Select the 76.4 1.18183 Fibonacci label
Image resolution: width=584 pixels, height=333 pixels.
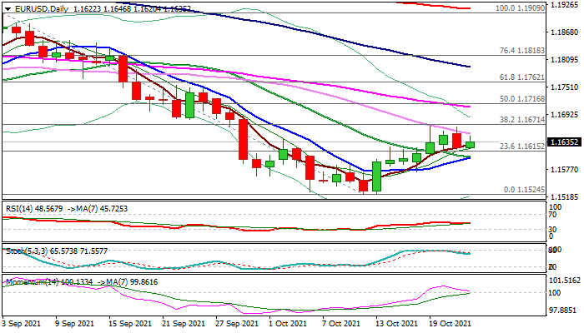click(522, 51)
